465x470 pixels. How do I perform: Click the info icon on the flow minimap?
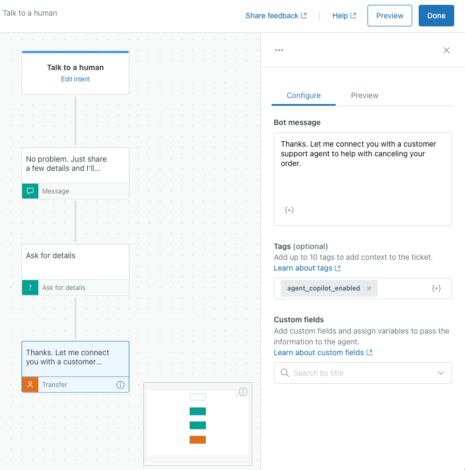[x=242, y=392]
